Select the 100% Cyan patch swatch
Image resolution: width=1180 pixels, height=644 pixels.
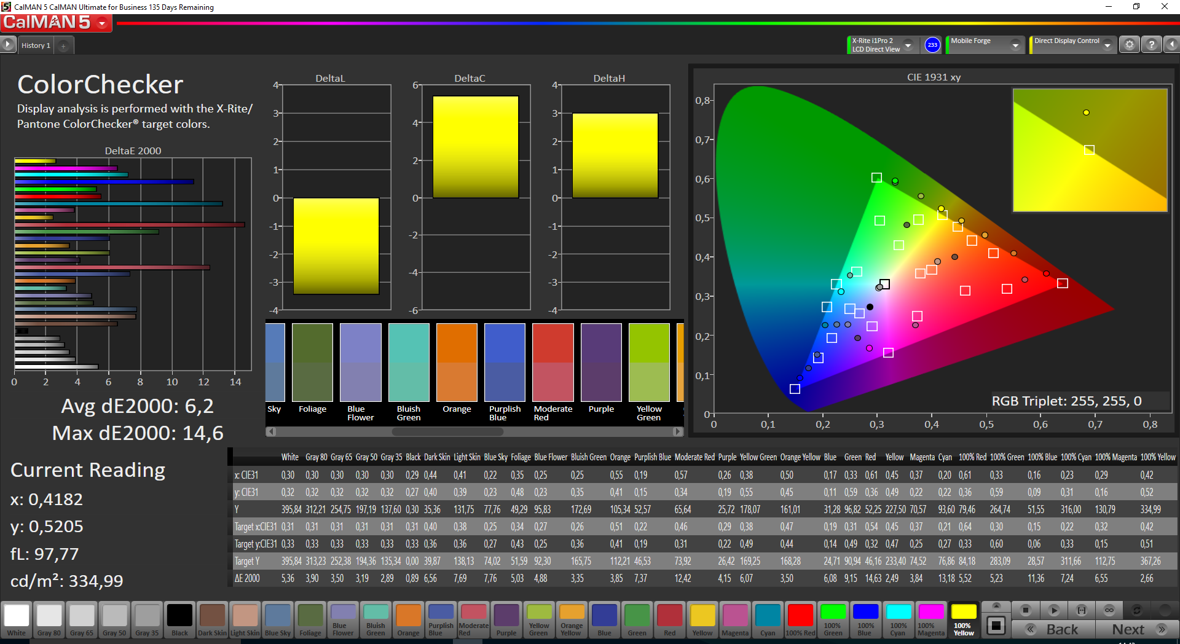point(898,620)
